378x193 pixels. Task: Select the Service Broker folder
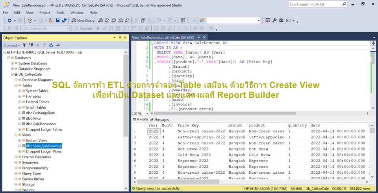tap(33, 179)
